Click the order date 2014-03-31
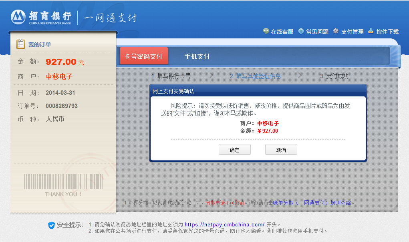The height and width of the screenshot is (242, 409). coord(60,93)
